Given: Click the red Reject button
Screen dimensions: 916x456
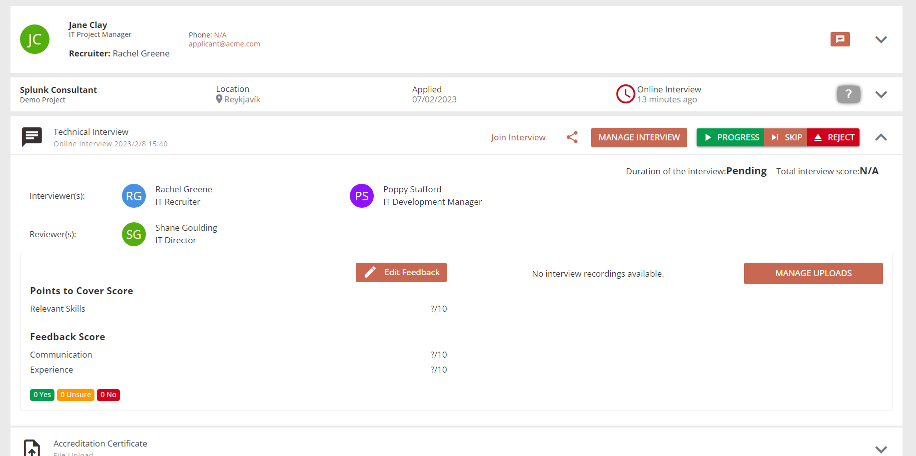Looking at the screenshot, I should (x=834, y=137).
